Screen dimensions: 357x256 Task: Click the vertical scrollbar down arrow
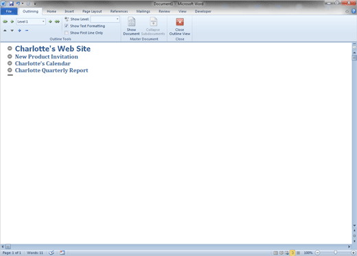click(x=354, y=226)
